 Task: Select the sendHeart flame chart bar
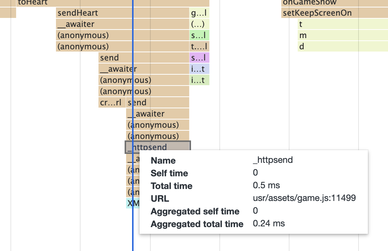pyautogui.click(x=93, y=13)
